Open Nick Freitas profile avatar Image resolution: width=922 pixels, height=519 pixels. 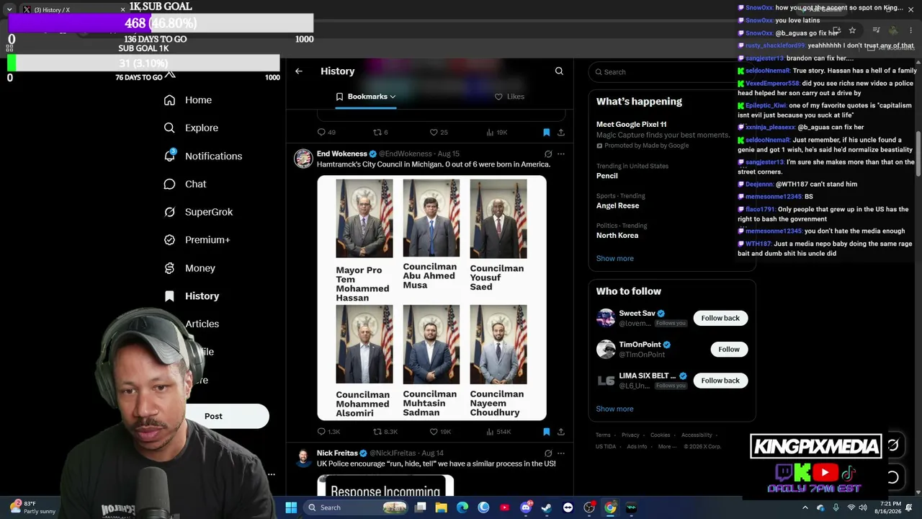click(303, 458)
